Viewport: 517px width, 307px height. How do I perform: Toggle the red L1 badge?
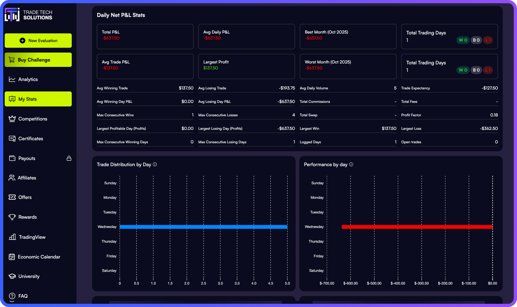tap(488, 40)
